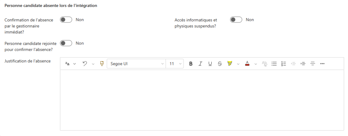Open the Segoe UI font dropdown
Viewport: 348px width, 136px height.
pyautogui.click(x=136, y=64)
